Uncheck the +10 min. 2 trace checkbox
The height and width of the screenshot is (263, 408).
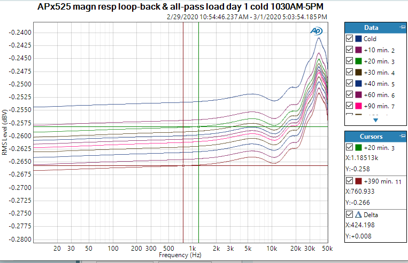coord(349,50)
